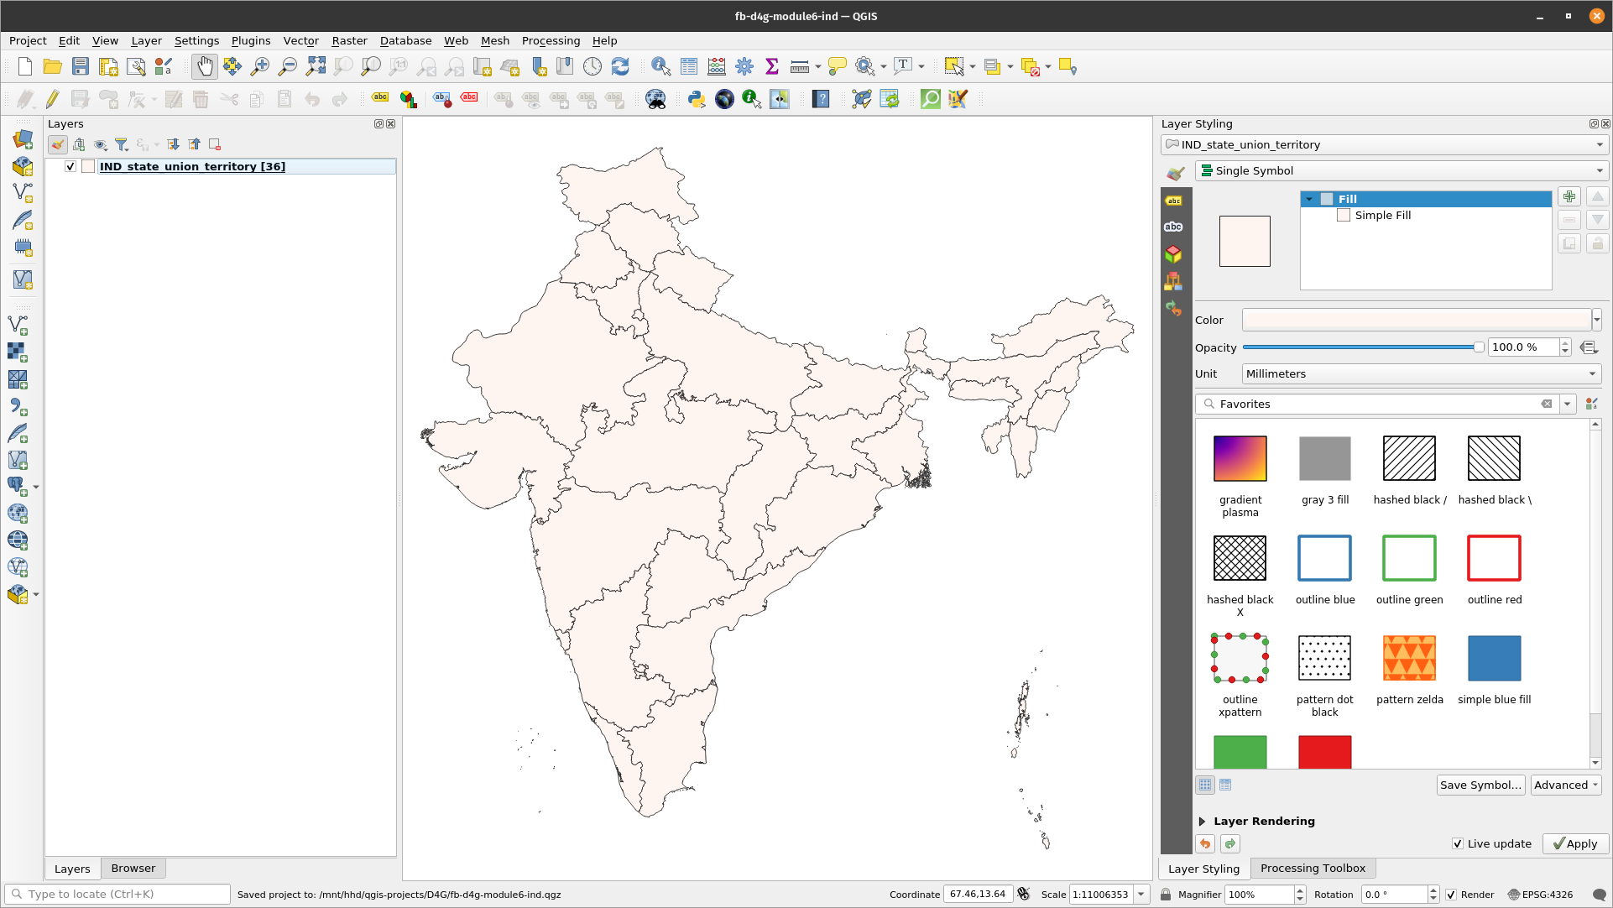This screenshot has width=1613, height=908.
Task: Open the Color dropdown arrow
Action: click(x=1596, y=320)
